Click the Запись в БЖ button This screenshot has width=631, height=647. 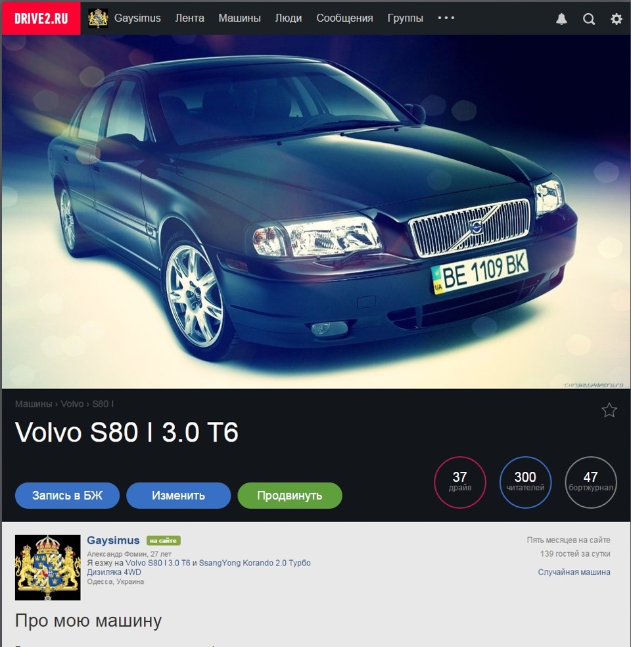[x=67, y=495]
